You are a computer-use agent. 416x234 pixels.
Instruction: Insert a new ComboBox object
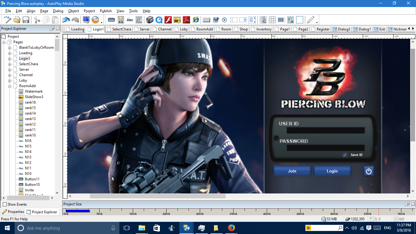pyautogui.click(x=243, y=20)
